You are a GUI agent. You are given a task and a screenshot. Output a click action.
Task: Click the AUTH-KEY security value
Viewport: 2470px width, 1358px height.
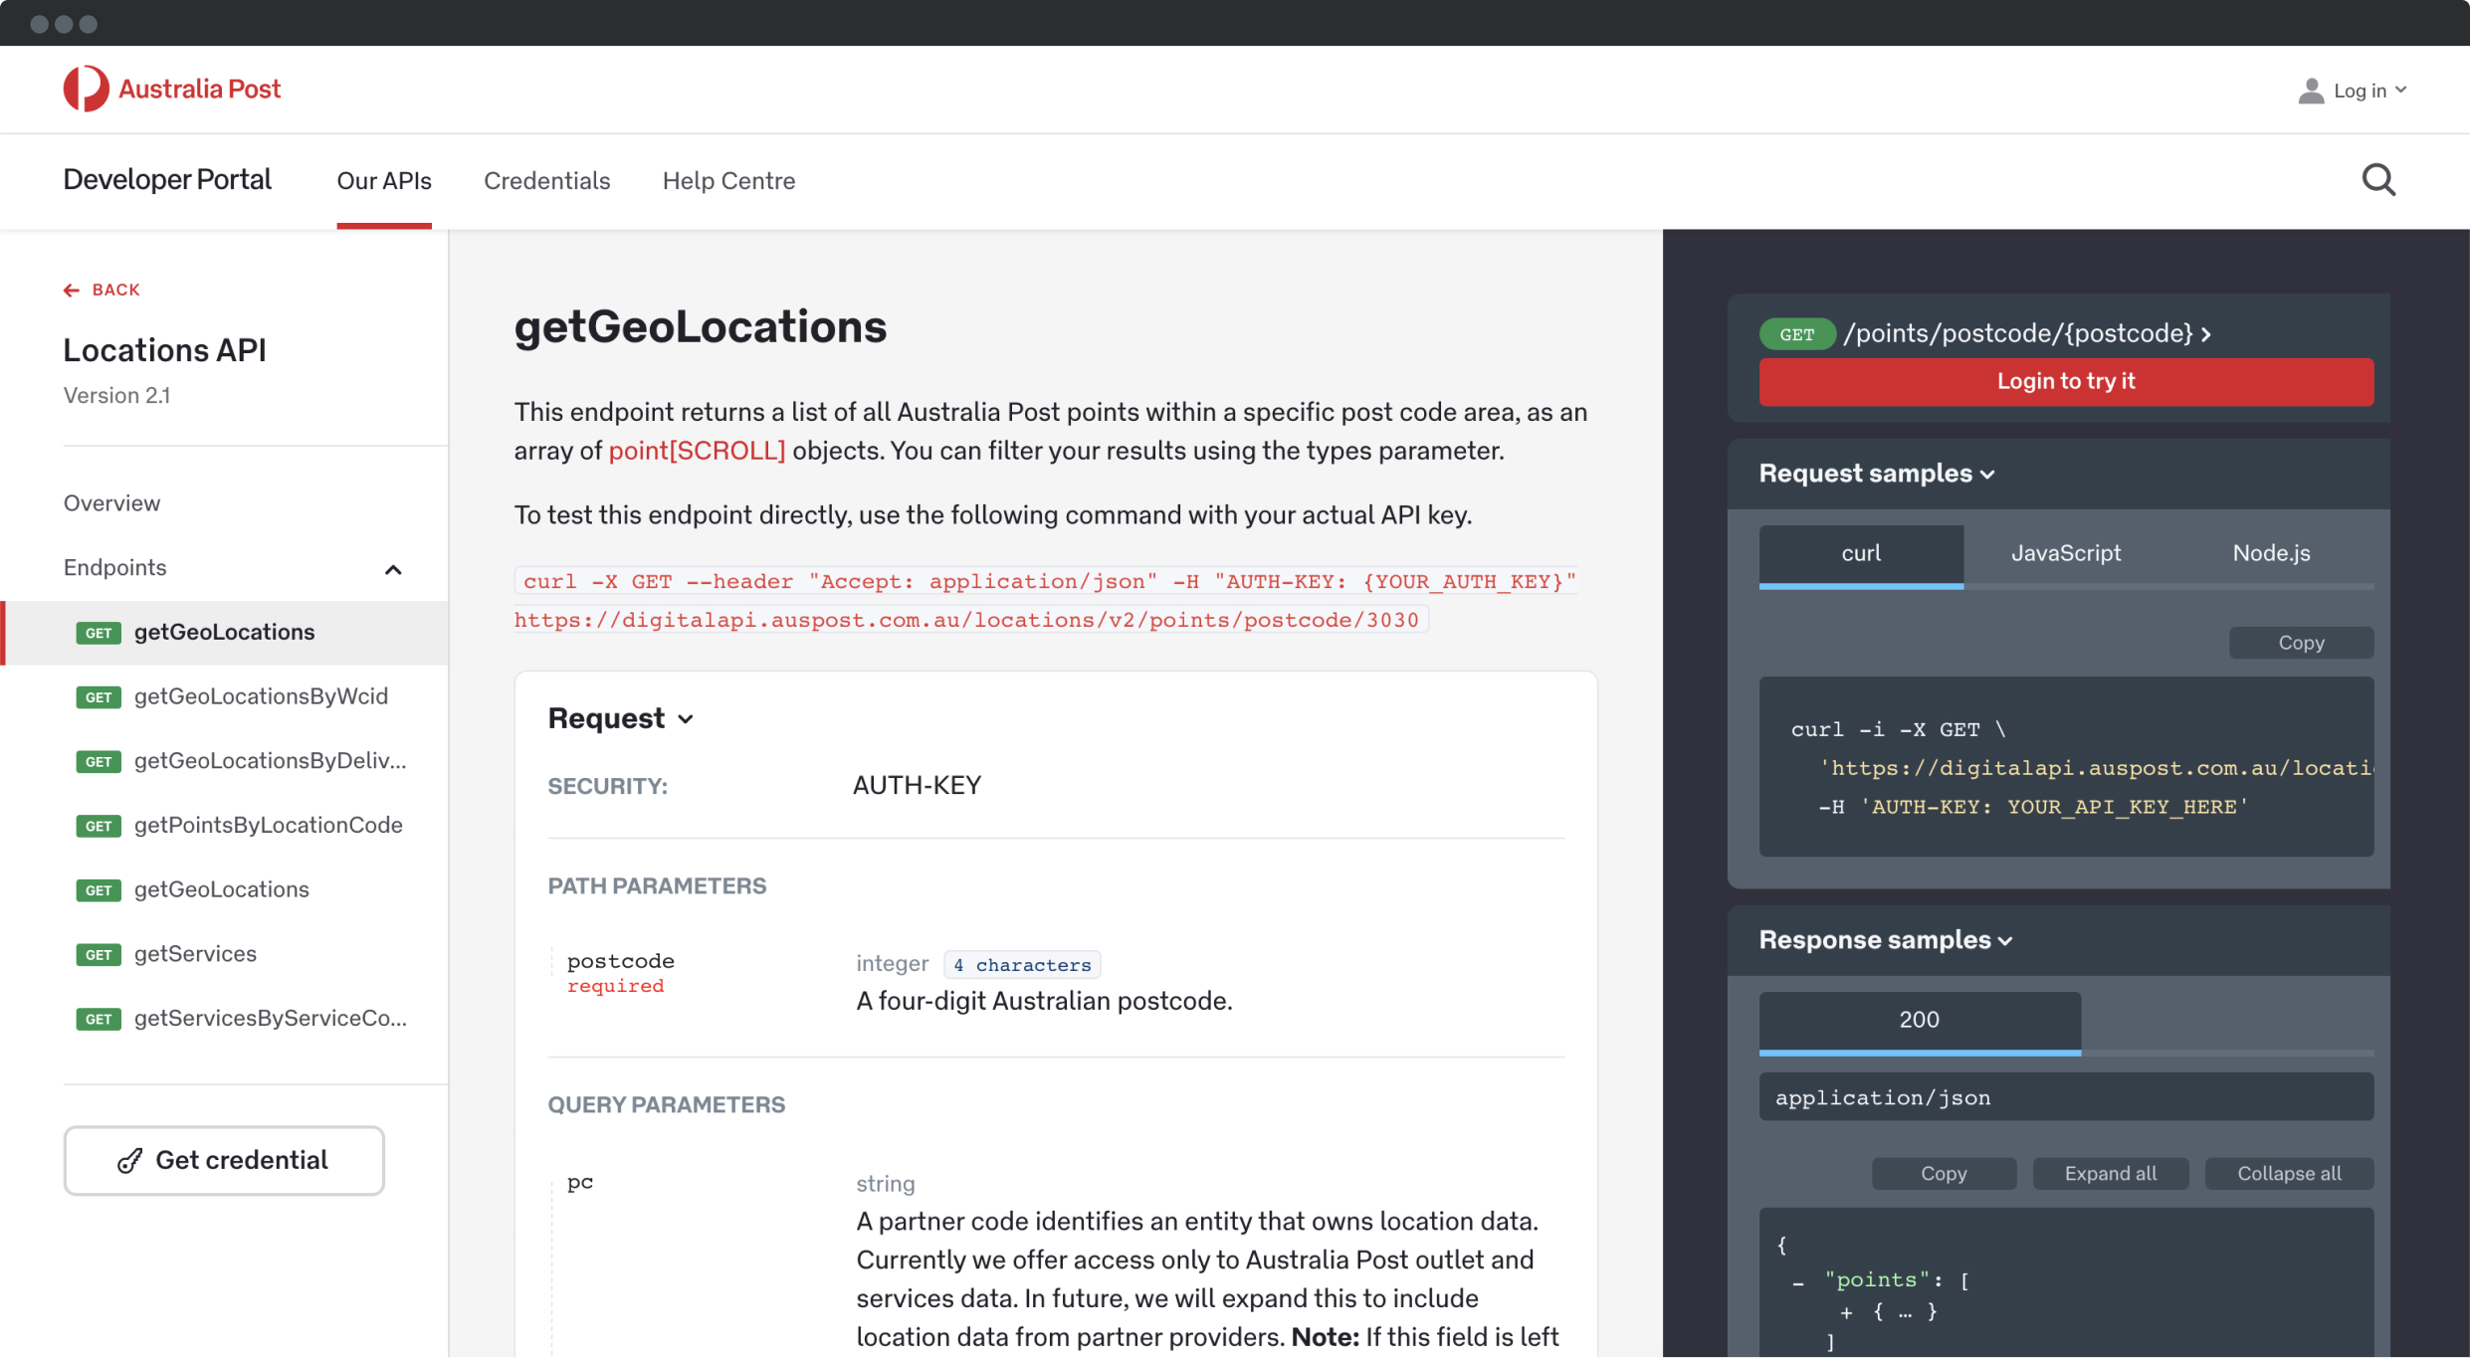coord(917,786)
